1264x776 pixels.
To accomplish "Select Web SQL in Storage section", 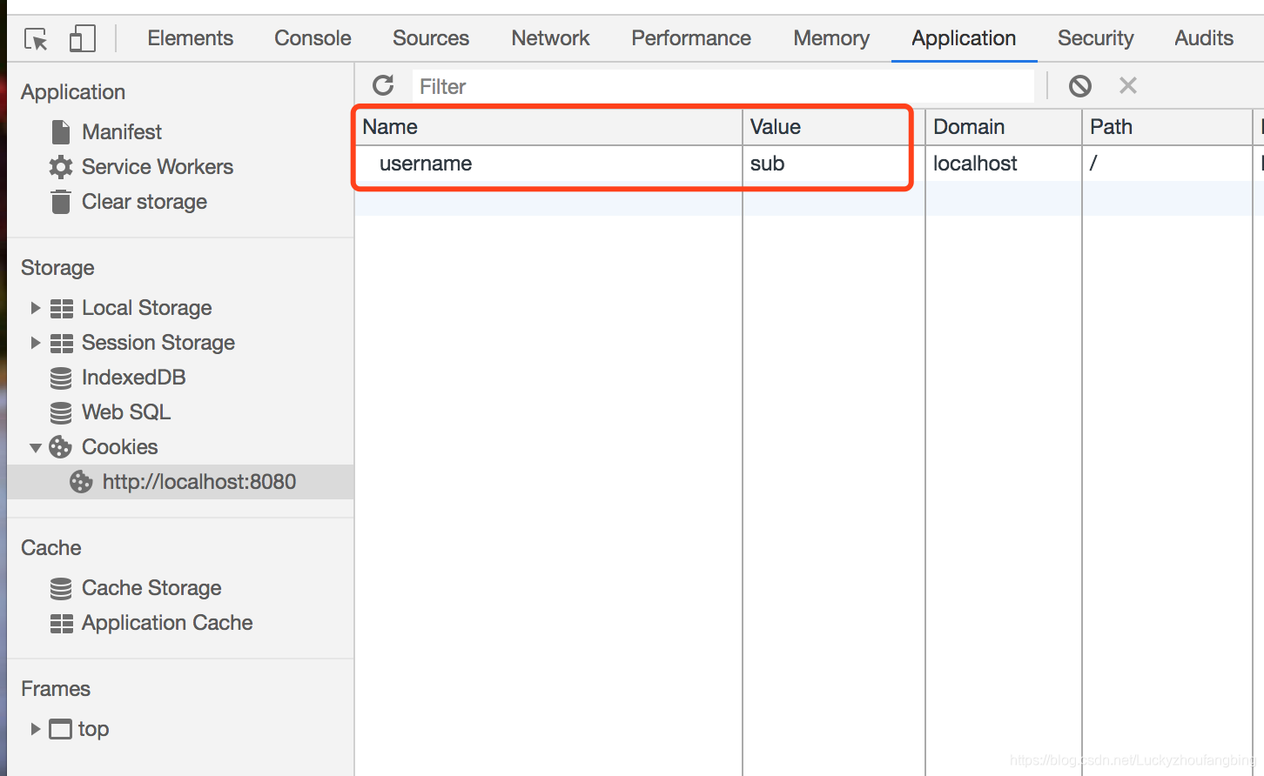I will 126,412.
